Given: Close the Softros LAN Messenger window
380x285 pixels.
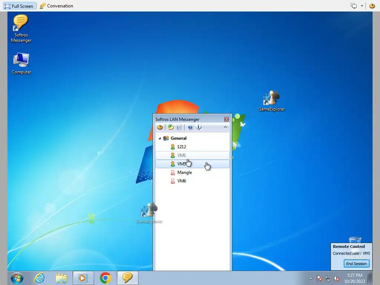Looking at the screenshot, I should [226, 119].
